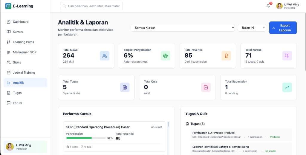Click the Total Kursus book icon

(287, 56)
